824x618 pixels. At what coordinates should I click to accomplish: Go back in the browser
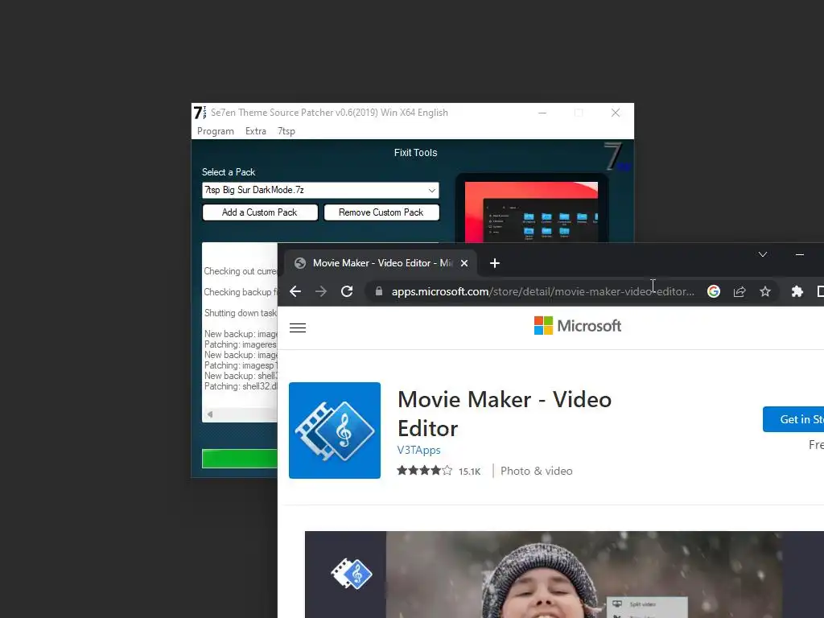click(295, 291)
